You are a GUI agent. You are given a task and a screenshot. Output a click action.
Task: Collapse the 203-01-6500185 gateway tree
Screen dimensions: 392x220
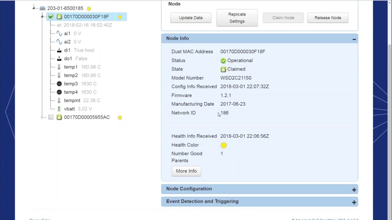(34, 8)
